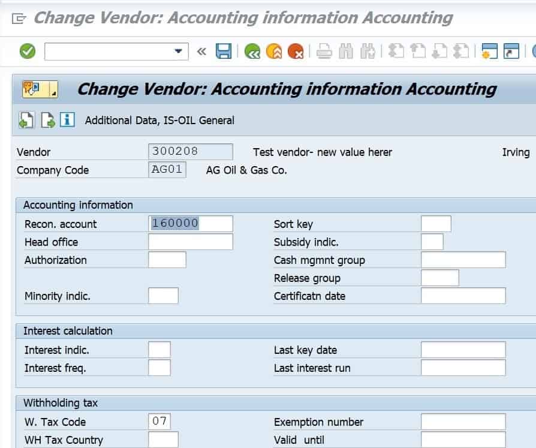Click the blue information icon
The width and height of the screenshot is (536, 448).
pos(67,119)
